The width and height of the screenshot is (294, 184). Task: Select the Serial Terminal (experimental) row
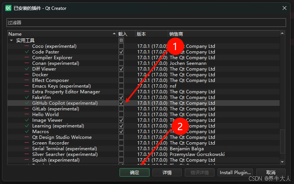point(144,148)
